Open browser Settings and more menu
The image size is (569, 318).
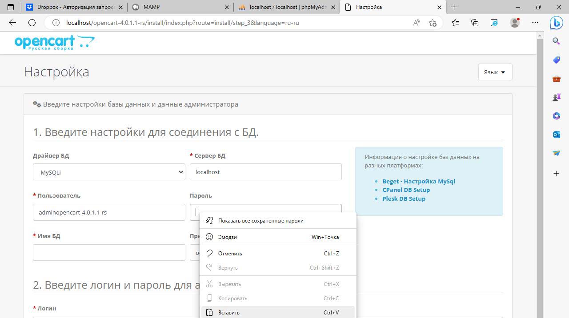(535, 23)
